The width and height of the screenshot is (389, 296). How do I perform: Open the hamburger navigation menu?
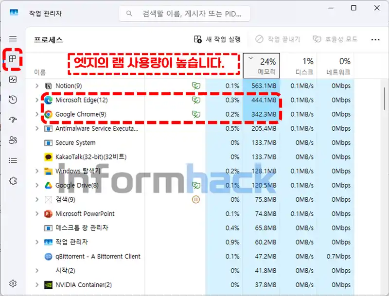point(13,39)
